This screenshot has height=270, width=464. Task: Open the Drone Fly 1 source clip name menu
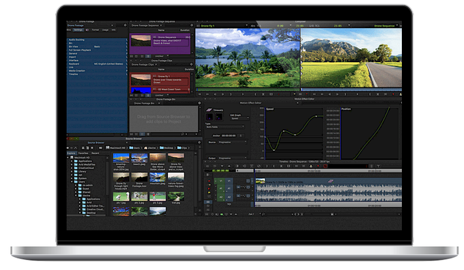pos(223,26)
